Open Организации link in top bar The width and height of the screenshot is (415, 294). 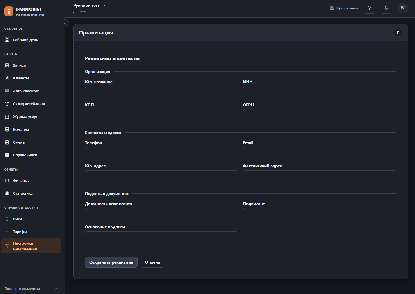(344, 8)
